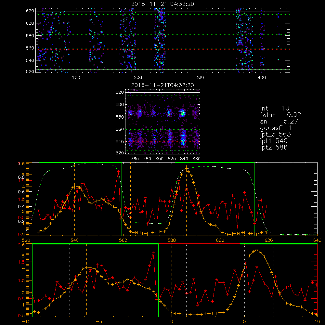
Task: Click the 800 x-axis label of middle image
Action: 159,159
